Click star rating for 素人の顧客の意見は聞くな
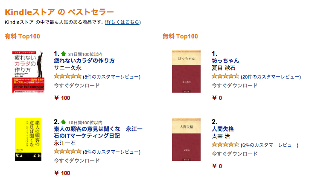Screen dimensions: 309x184 [67, 152]
